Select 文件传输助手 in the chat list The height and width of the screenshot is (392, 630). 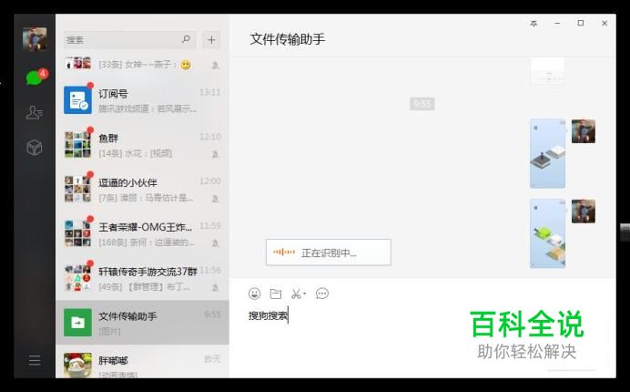pyautogui.click(x=142, y=323)
